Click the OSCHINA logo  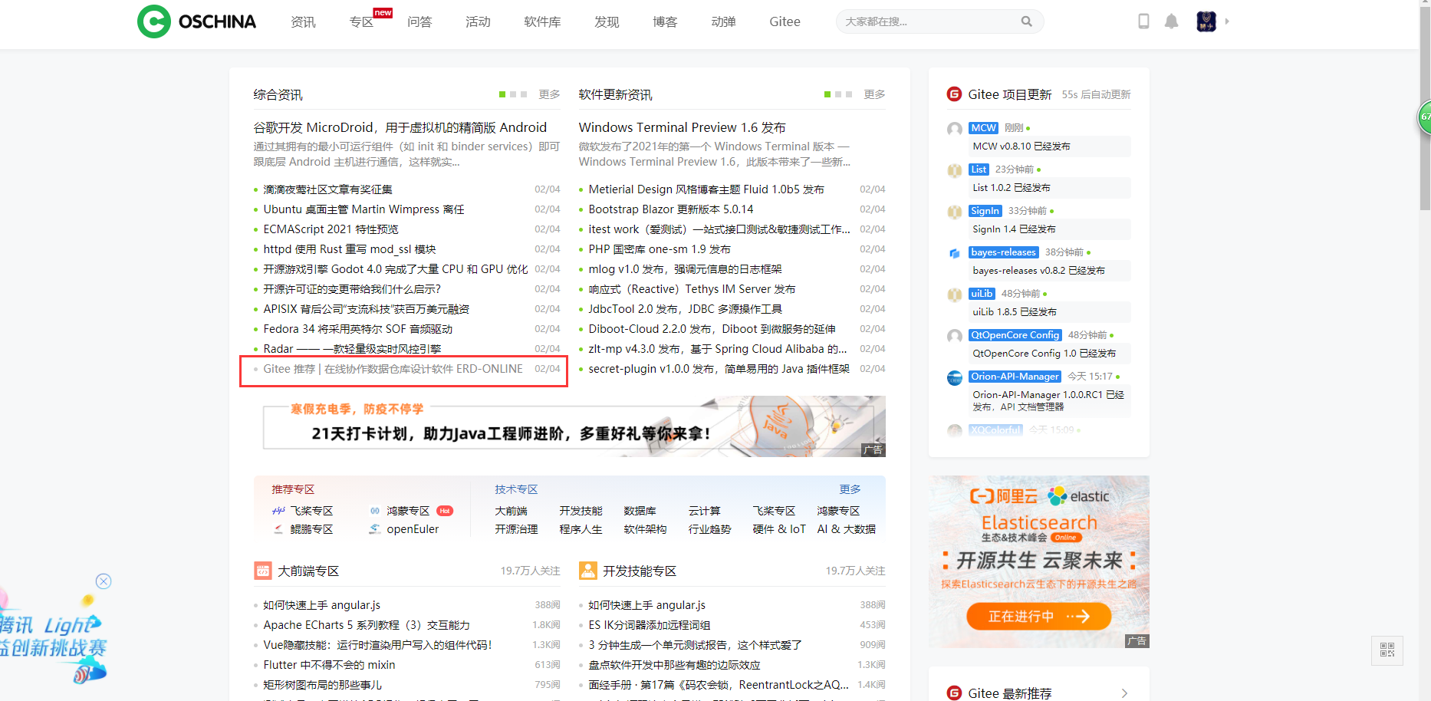coord(196,21)
